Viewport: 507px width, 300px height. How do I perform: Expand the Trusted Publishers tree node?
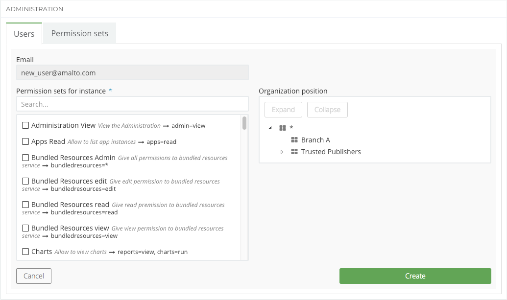coord(282,152)
